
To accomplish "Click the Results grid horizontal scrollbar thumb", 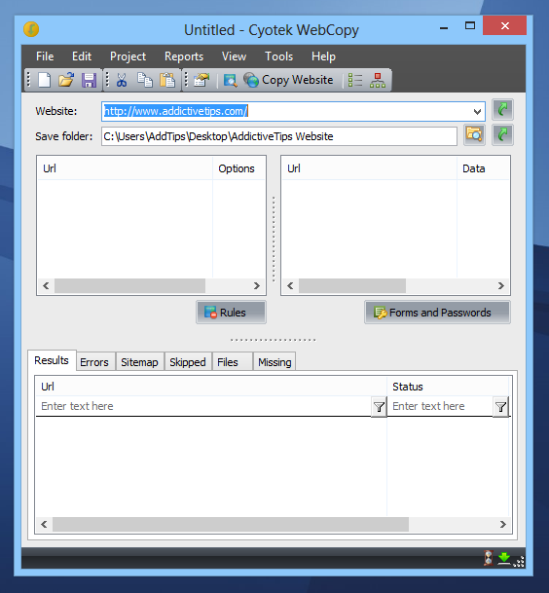I will [x=231, y=524].
